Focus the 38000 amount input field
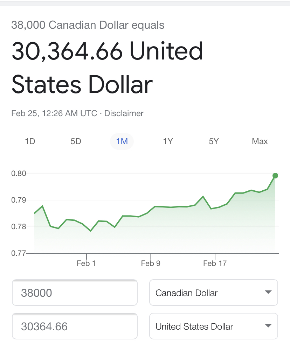This screenshot has height=352, width=290. pos(75,293)
